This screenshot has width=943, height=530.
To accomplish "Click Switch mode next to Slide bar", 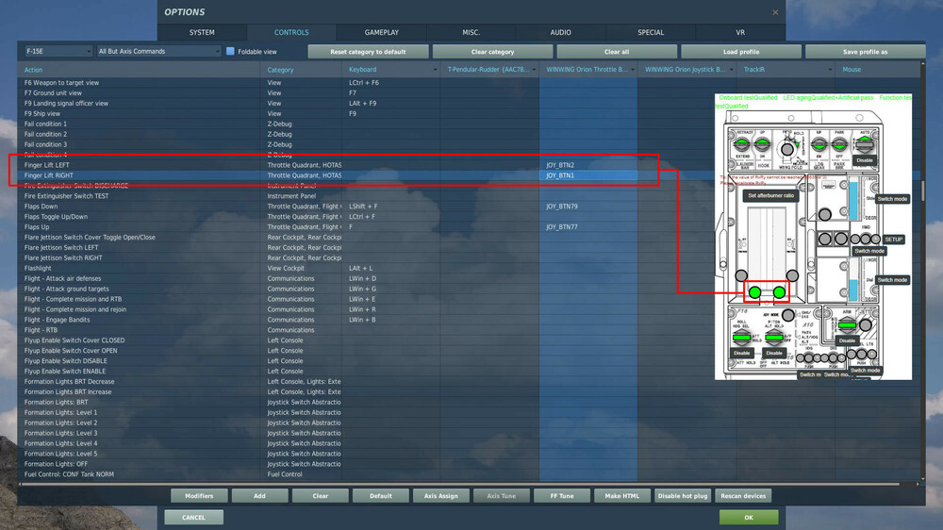I will tap(892, 199).
